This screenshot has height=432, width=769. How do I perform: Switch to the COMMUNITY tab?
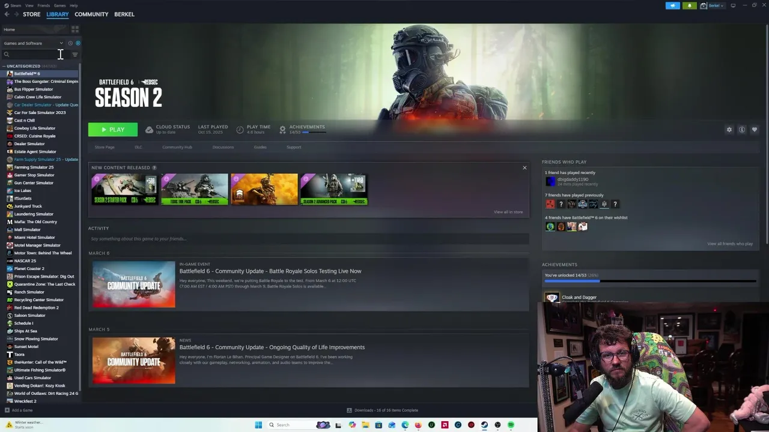[91, 14]
